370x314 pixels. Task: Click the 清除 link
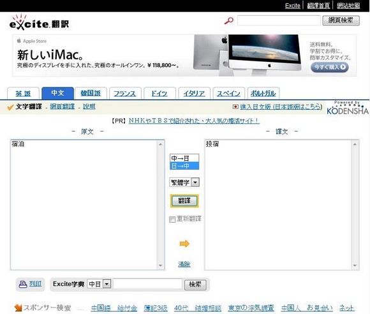tap(184, 264)
